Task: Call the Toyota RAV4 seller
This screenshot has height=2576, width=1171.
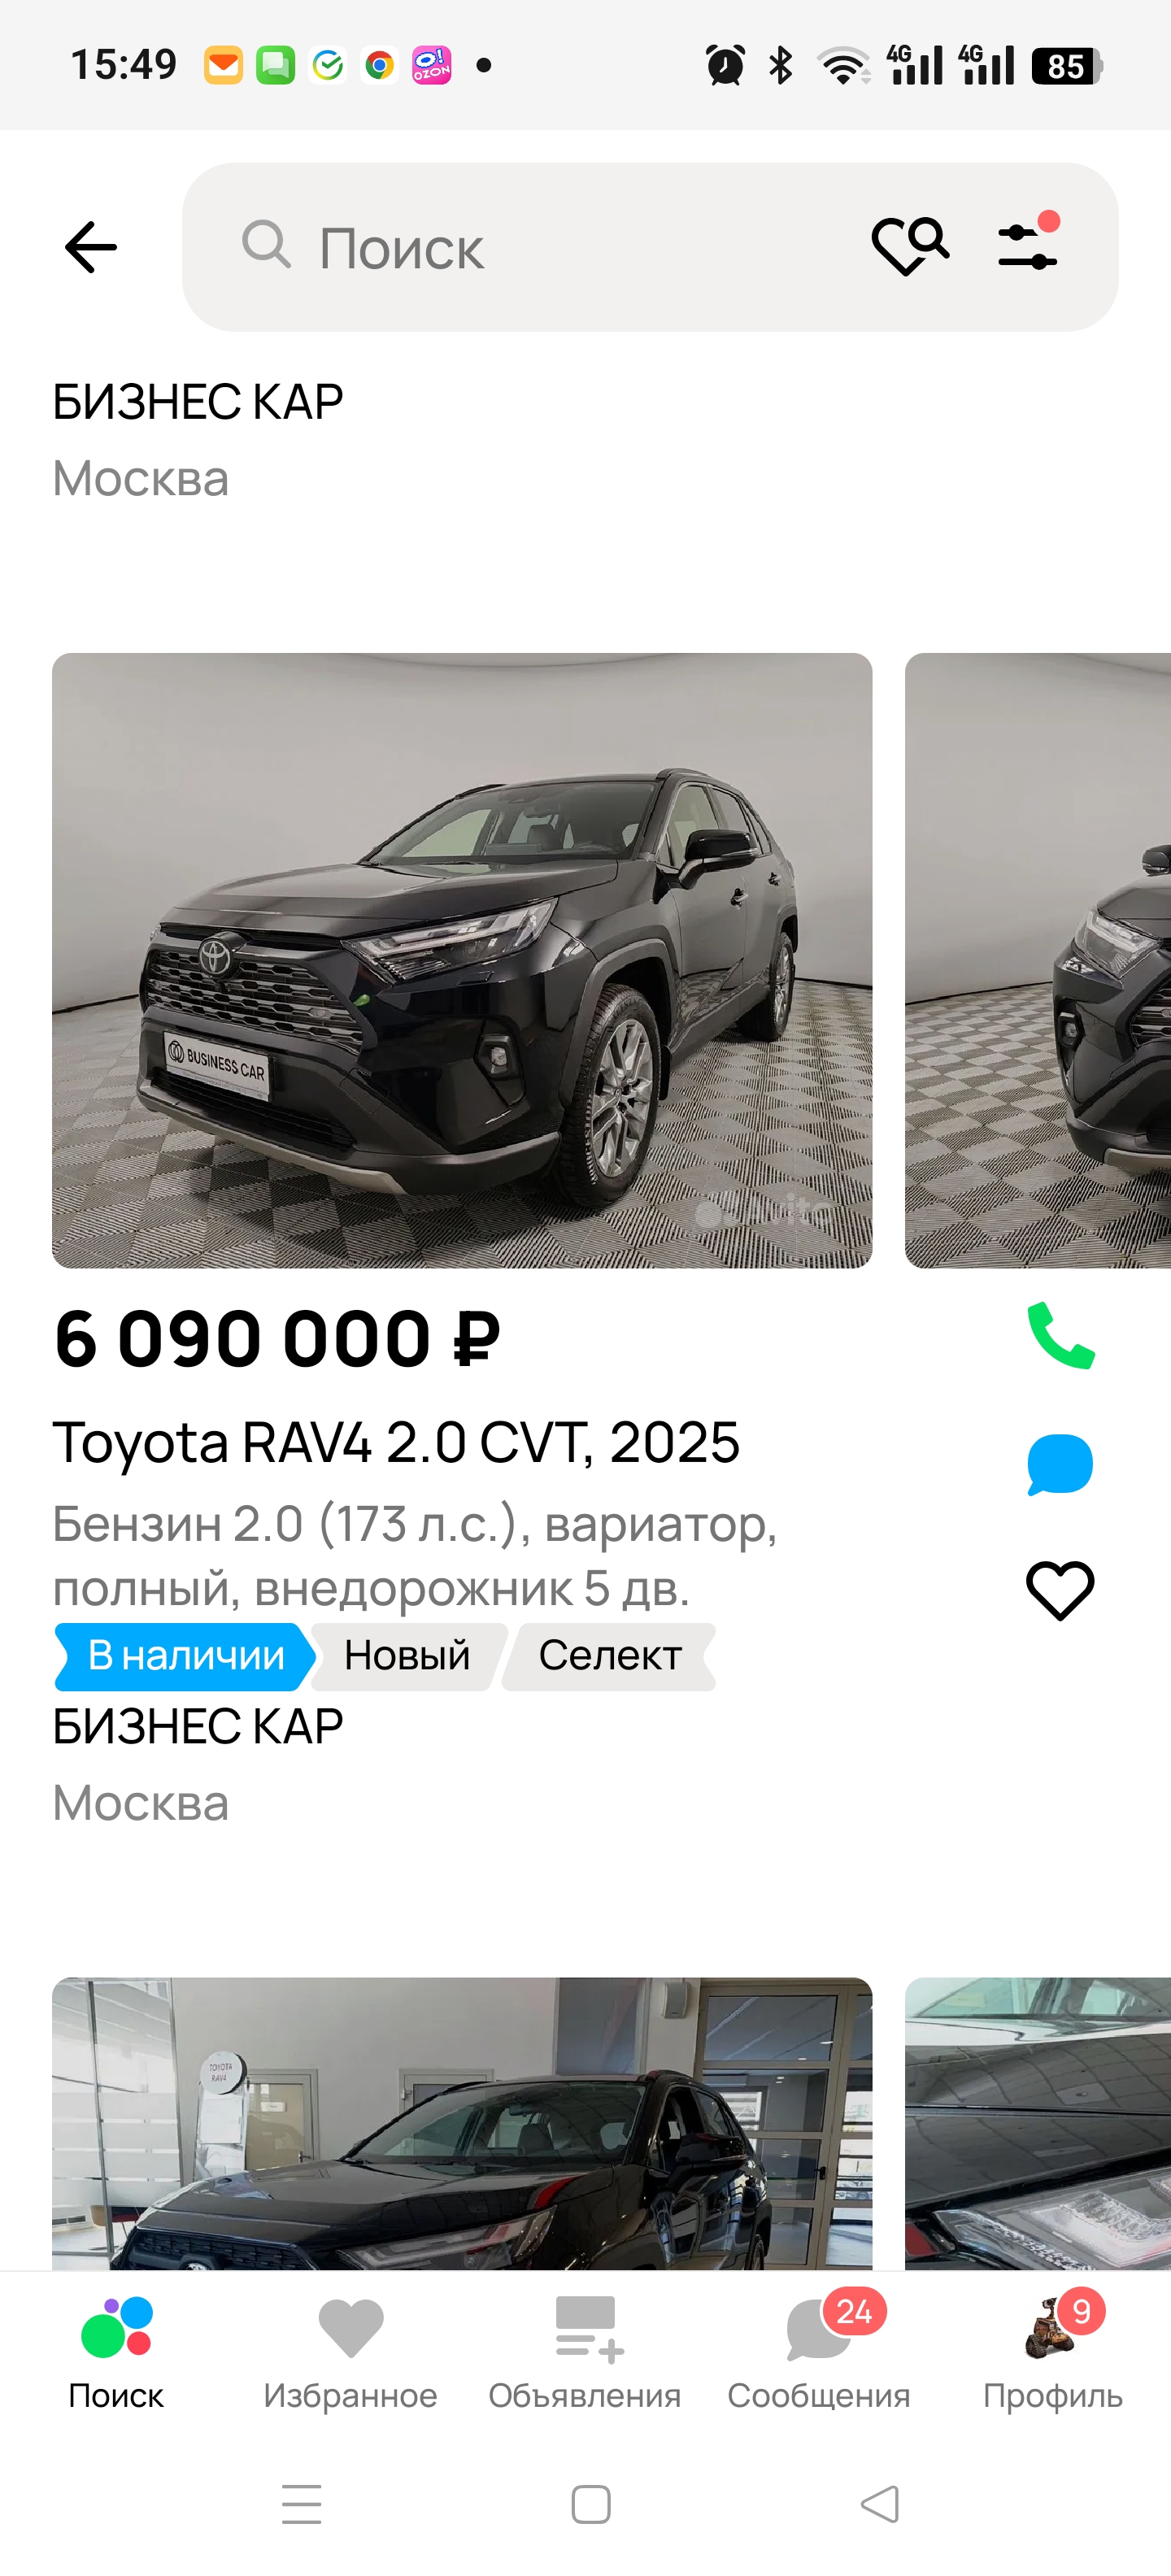Action: tap(1061, 1335)
